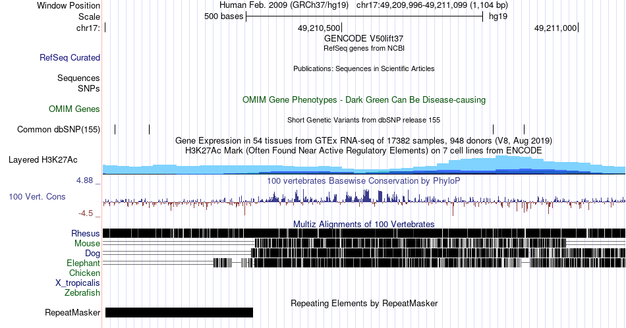Click the Zebrafish alignment row label
Screen dimensions: 626x328
click(x=82, y=292)
